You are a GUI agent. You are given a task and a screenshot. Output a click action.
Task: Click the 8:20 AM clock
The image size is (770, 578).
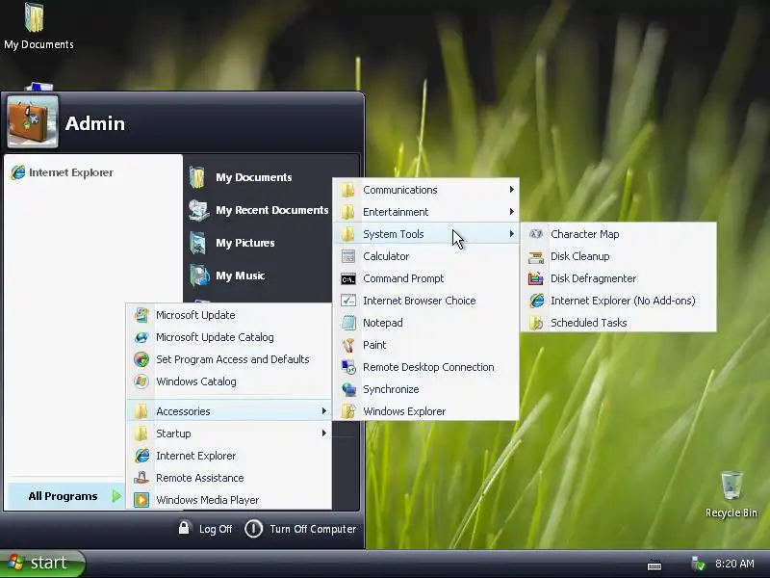click(x=734, y=564)
